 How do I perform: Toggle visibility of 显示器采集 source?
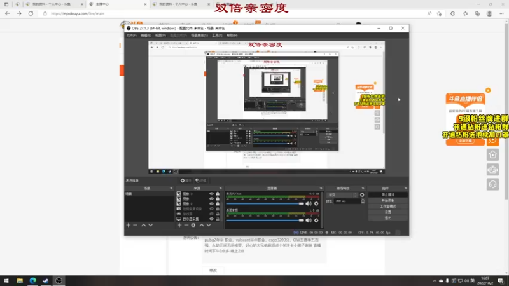pos(211,219)
